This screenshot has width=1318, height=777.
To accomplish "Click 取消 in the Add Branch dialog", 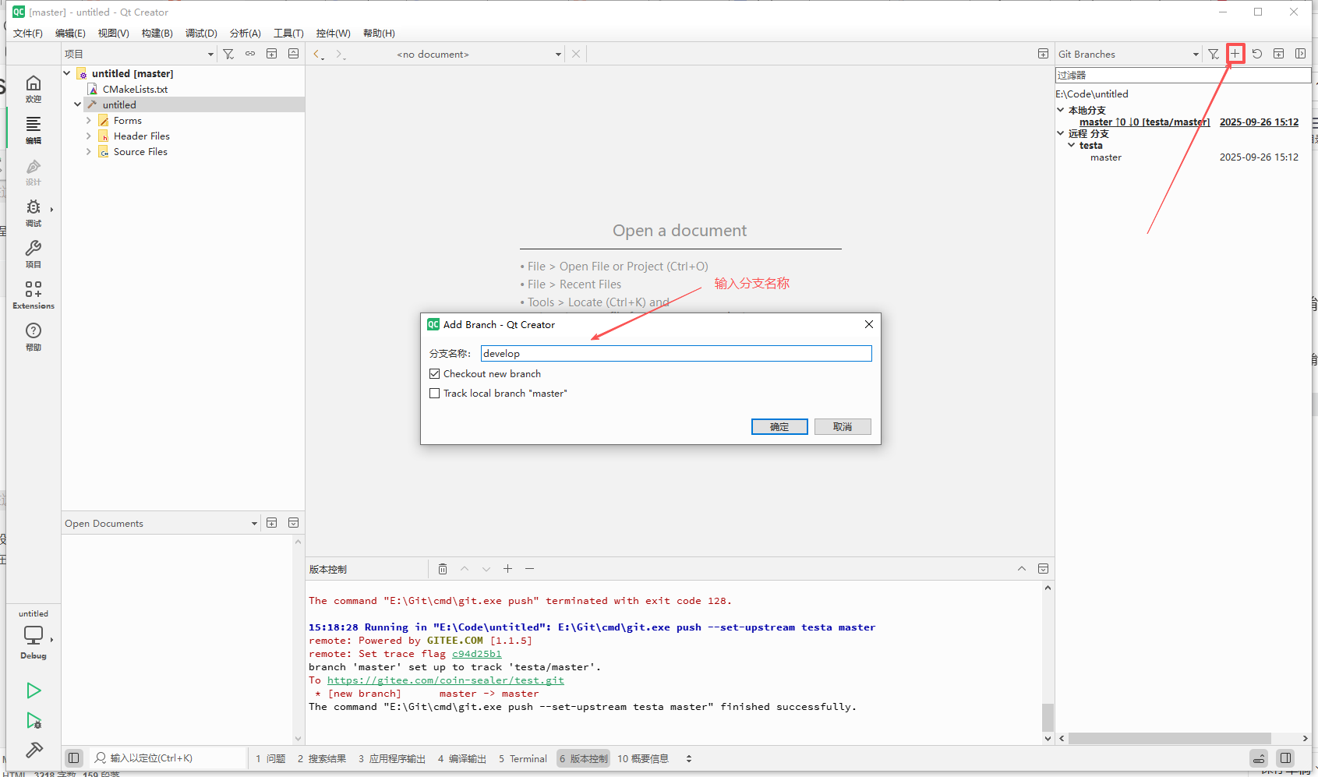I will (x=843, y=426).
